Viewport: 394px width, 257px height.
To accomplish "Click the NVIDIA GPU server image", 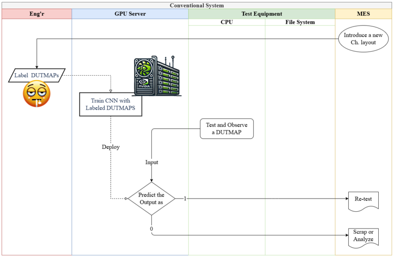I will (x=158, y=76).
